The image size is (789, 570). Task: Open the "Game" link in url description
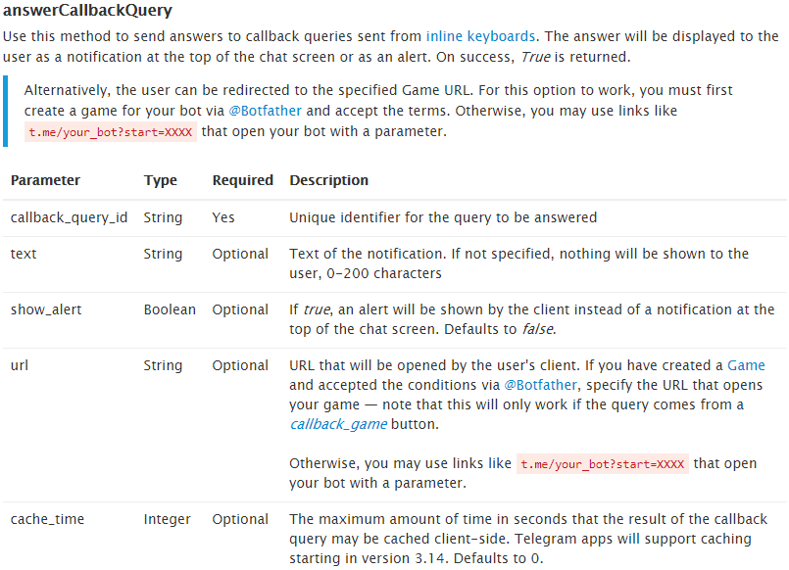(x=746, y=365)
